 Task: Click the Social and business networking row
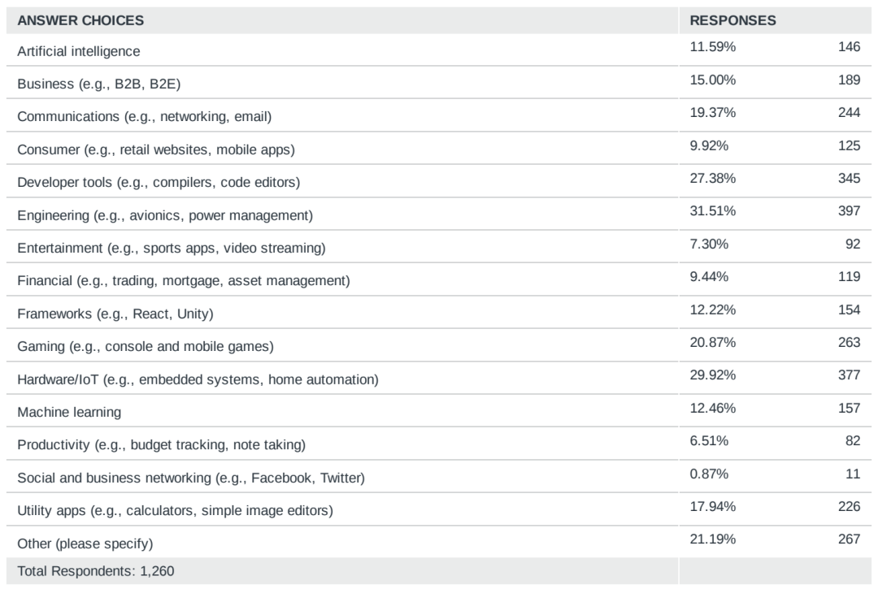coord(438,477)
